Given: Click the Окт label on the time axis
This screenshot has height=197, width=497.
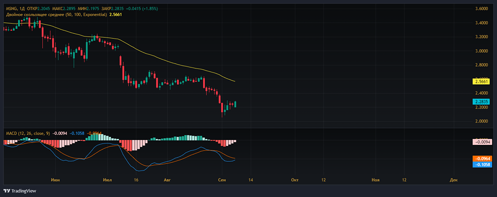Looking at the screenshot, I should pyautogui.click(x=294, y=180).
